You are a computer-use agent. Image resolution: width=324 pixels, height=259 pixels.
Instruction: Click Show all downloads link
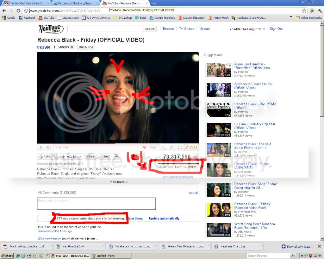[x=300, y=247]
